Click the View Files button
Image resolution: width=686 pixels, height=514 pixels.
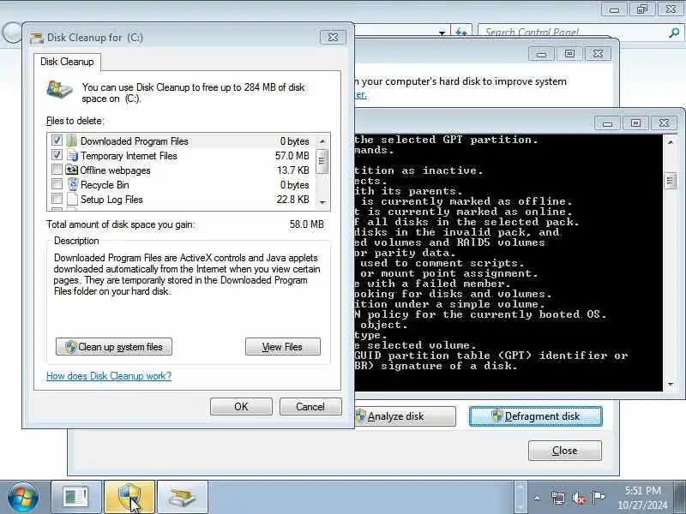coord(283,347)
